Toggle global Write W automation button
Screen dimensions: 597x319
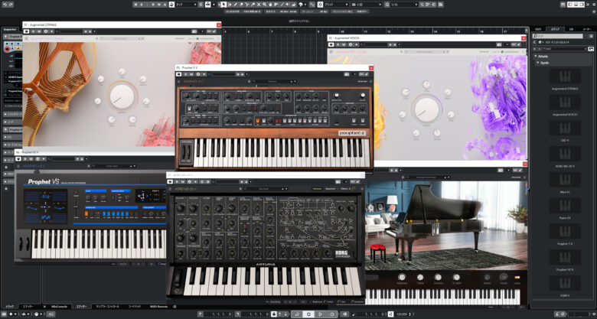(158, 5)
